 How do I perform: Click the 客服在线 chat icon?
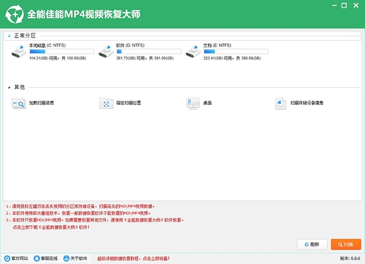[x=36, y=258]
